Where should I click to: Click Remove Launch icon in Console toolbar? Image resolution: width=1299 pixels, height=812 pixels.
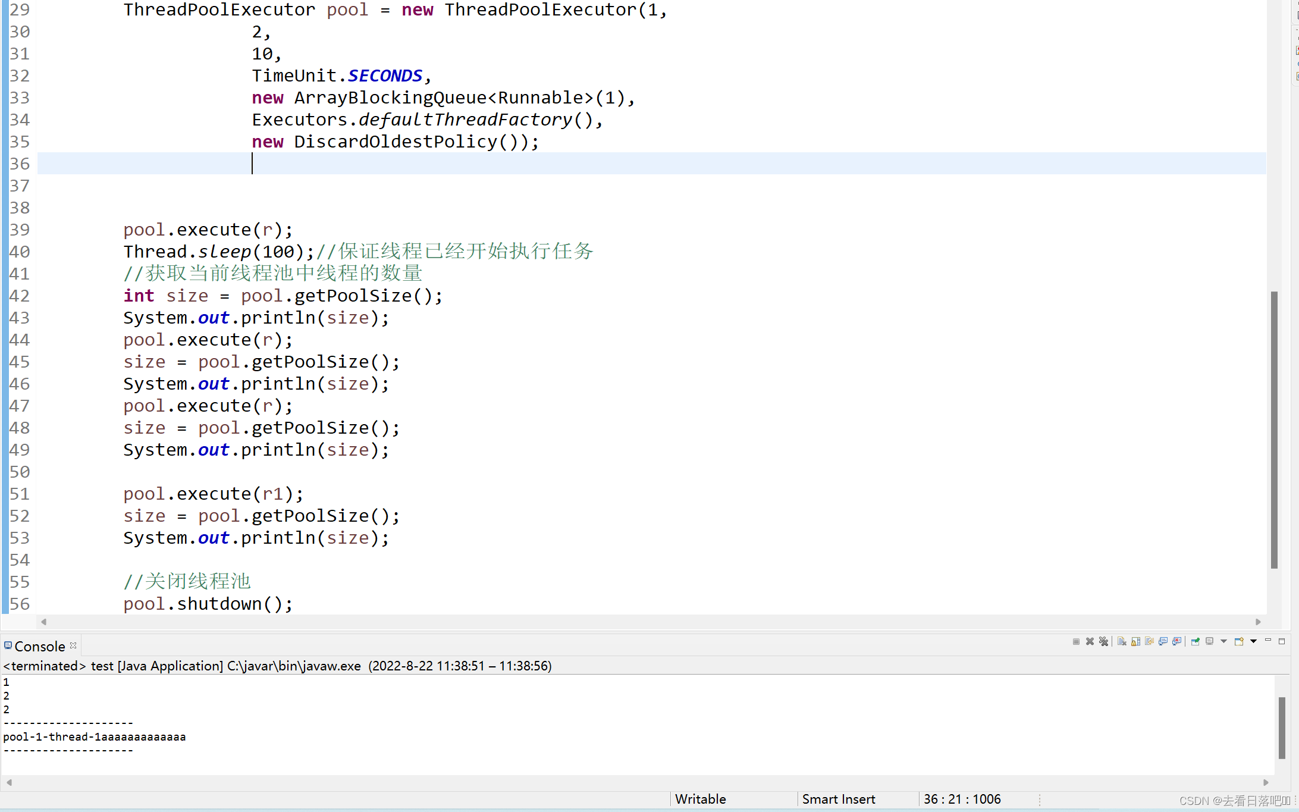(x=1090, y=641)
